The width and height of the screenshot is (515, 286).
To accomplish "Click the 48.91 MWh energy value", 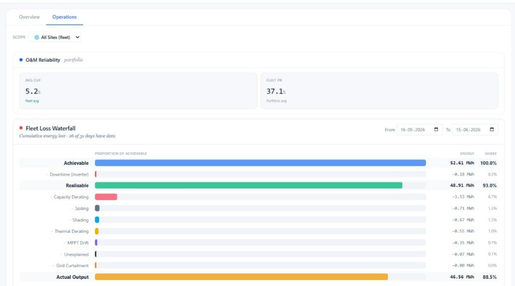I will point(462,185).
